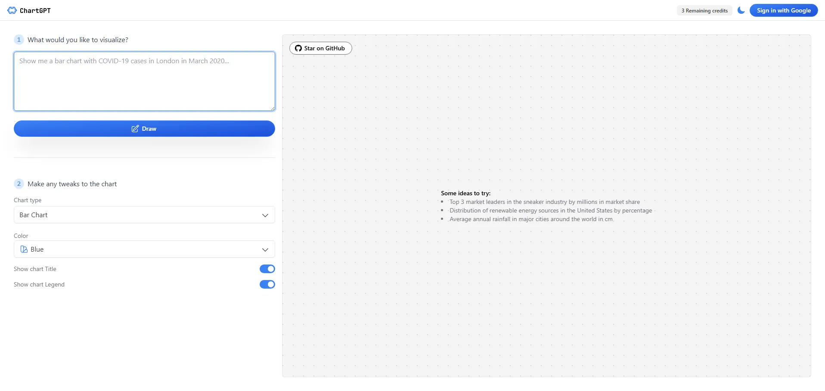The image size is (825, 391).
Task: Click the GitHub octocat icon
Action: coord(298,48)
